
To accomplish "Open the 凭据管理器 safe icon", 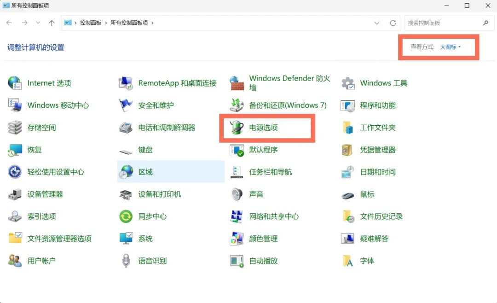I will pyautogui.click(x=348, y=150).
